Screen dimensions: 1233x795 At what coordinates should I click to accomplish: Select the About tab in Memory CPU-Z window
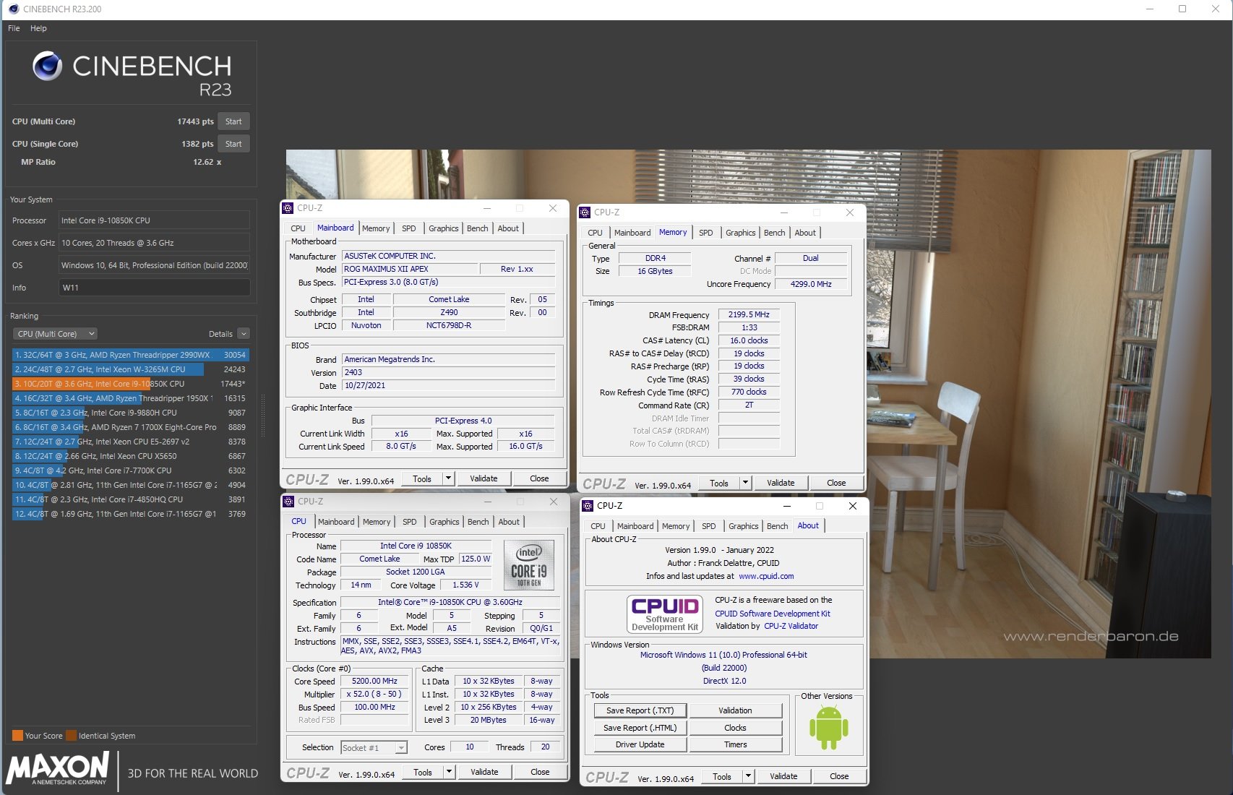point(805,233)
